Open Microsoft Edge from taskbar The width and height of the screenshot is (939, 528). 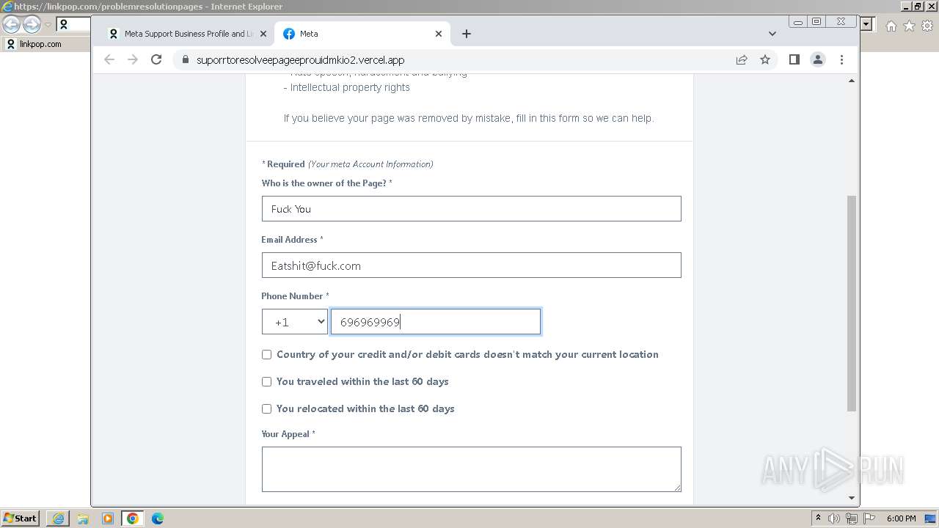coord(158,518)
